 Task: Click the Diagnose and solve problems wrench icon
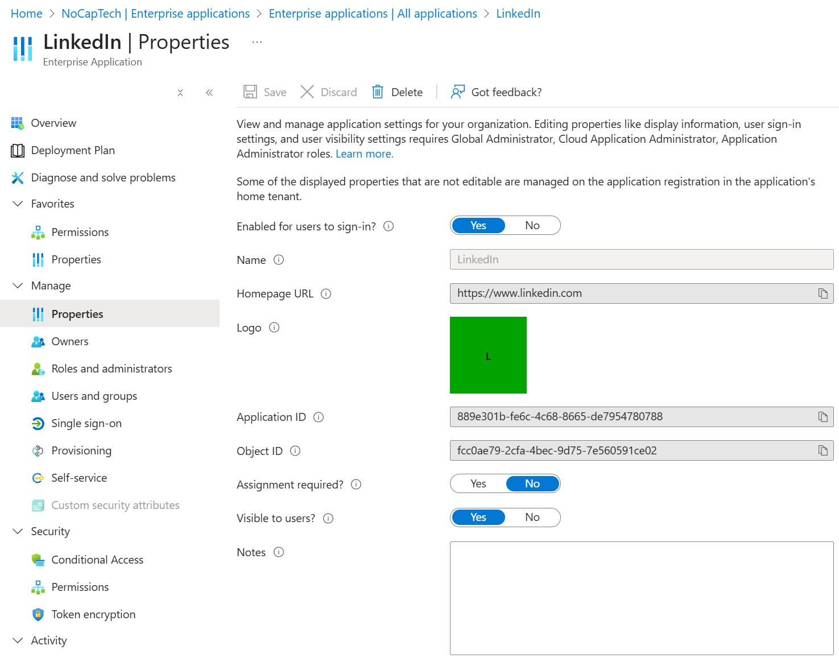[18, 177]
